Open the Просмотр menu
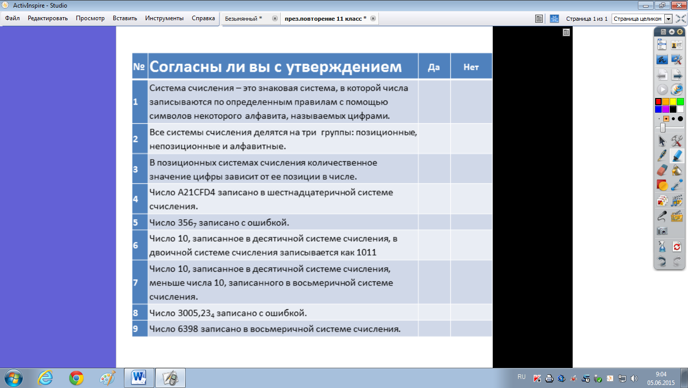Screen dimensions: 688x388 click(x=90, y=18)
